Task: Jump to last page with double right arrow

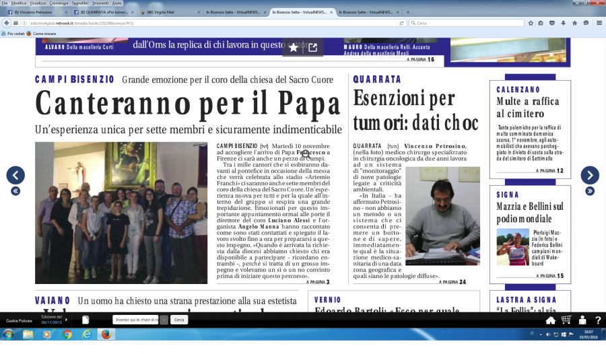Action: click(590, 191)
